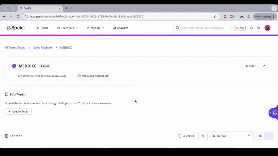
Task: Click the Spekit logo
Action: click(16, 28)
